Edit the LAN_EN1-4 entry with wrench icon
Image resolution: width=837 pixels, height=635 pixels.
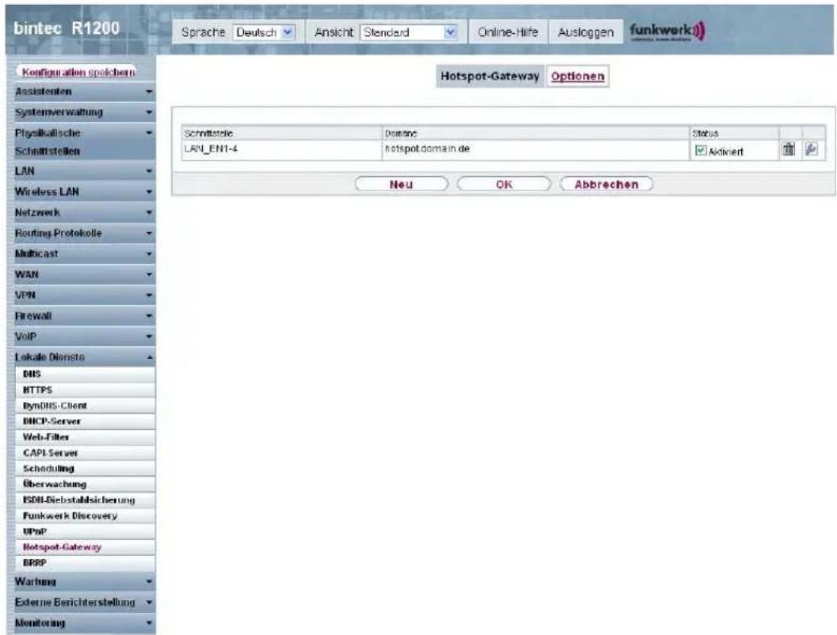(811, 150)
